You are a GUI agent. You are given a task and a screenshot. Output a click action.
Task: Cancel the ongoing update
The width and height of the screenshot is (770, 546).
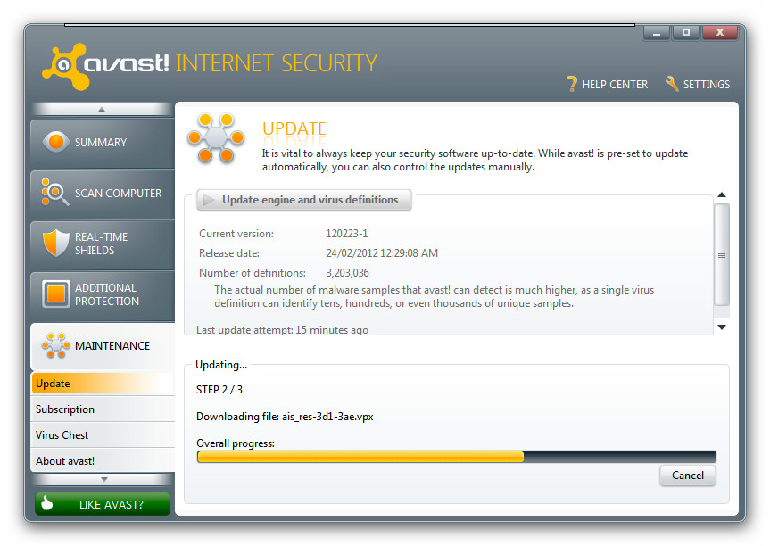click(x=687, y=476)
